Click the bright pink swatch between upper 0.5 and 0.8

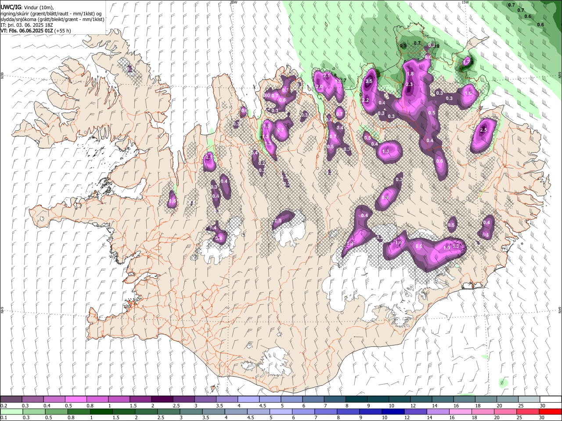(76, 400)
